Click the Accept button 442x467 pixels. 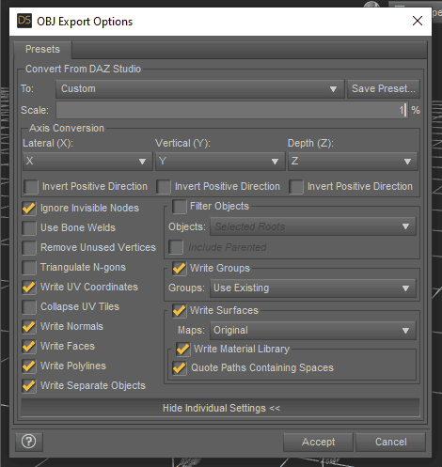[x=318, y=442]
